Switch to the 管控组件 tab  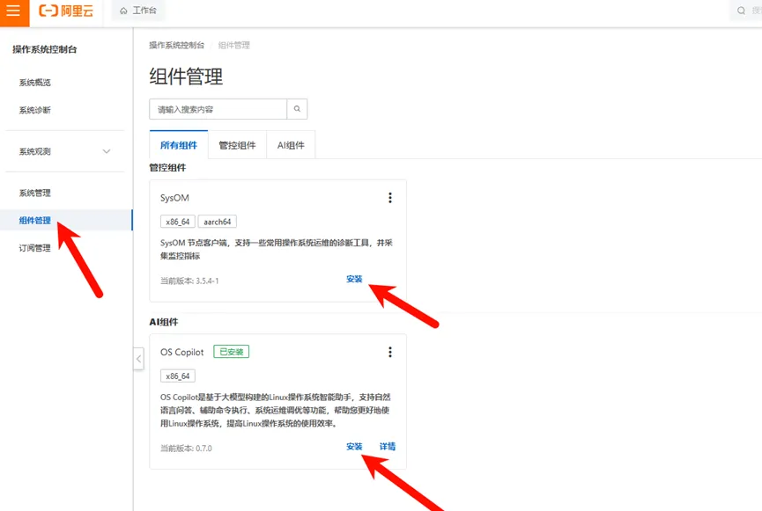pos(237,145)
